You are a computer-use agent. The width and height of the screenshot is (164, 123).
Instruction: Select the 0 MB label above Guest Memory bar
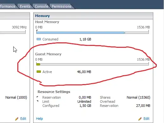(39, 59)
